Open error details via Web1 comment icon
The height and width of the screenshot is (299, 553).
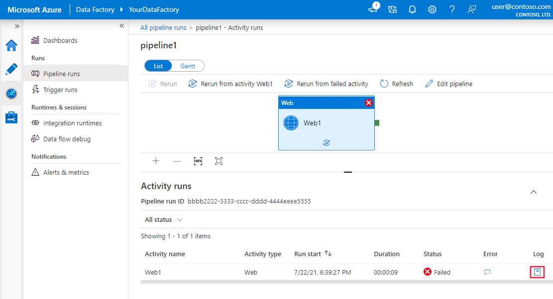coord(487,272)
